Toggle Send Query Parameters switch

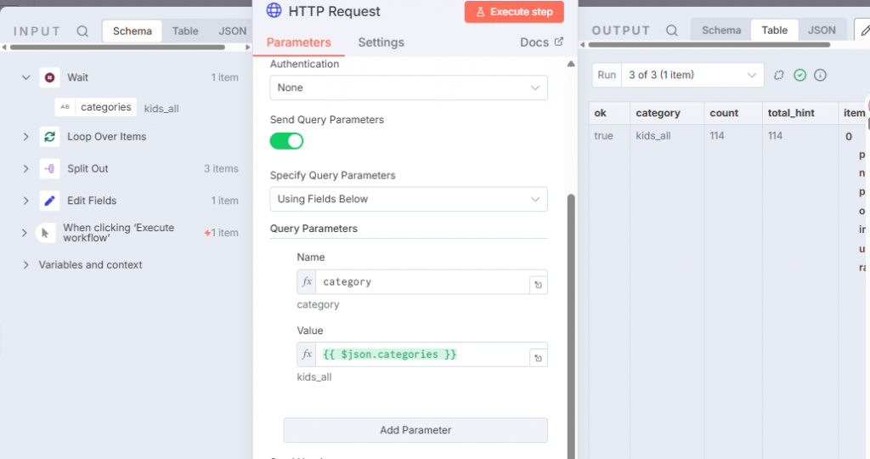point(286,141)
